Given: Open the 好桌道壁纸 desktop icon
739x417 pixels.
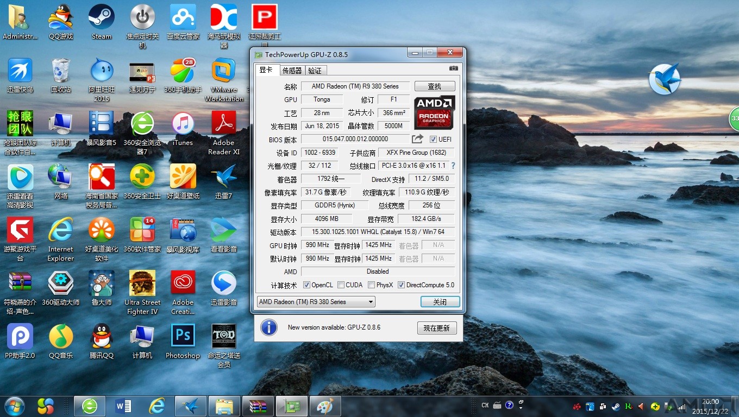Looking at the screenshot, I should 183,182.
